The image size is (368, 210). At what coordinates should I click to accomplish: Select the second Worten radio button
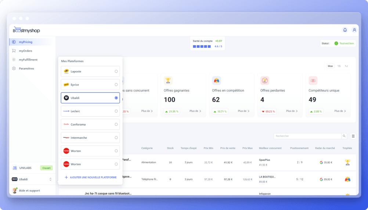[116, 164]
